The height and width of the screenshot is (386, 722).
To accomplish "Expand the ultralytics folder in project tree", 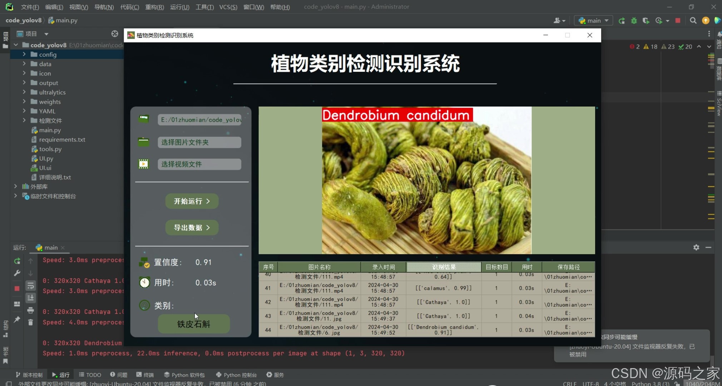I will (24, 92).
